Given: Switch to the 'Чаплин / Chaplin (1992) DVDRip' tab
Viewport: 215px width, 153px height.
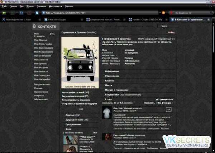Looking at the screenshot, I should [x=148, y=20].
